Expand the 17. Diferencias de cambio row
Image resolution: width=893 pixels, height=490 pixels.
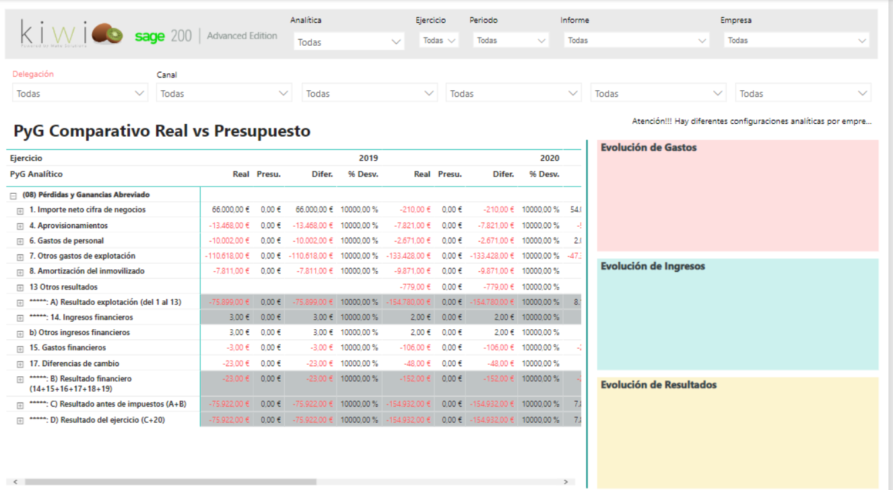[20, 364]
